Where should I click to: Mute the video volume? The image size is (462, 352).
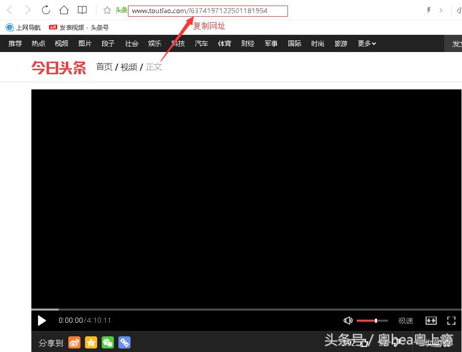coord(348,320)
